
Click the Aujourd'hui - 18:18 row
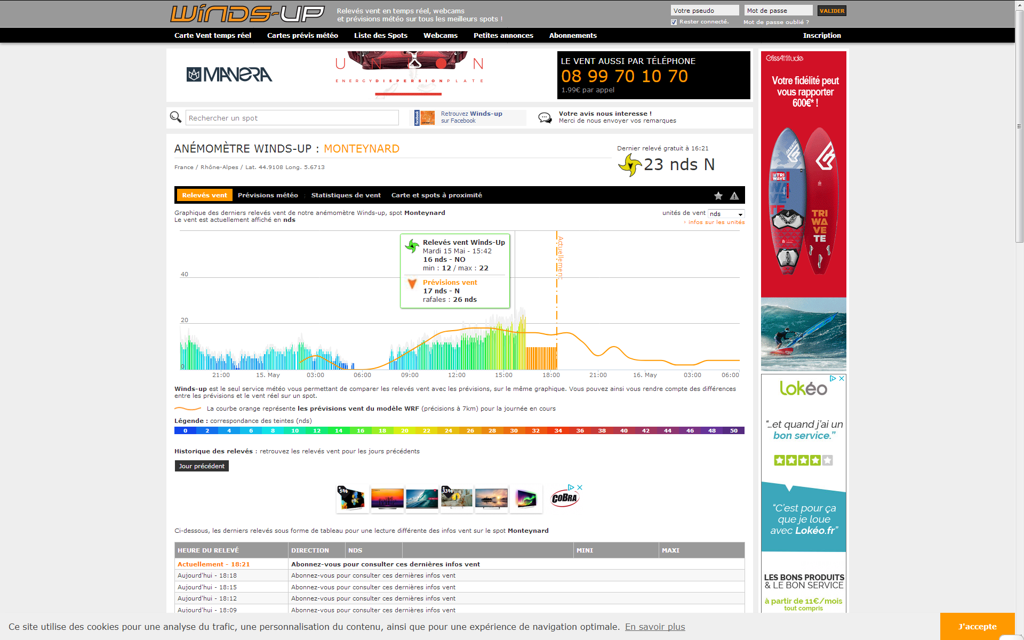[460, 575]
